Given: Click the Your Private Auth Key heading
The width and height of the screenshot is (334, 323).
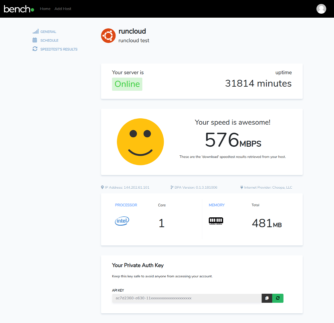Looking at the screenshot, I should point(138,265).
